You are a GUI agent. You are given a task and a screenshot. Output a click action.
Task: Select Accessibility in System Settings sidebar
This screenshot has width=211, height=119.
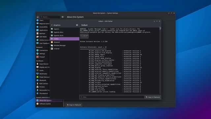[43, 27]
